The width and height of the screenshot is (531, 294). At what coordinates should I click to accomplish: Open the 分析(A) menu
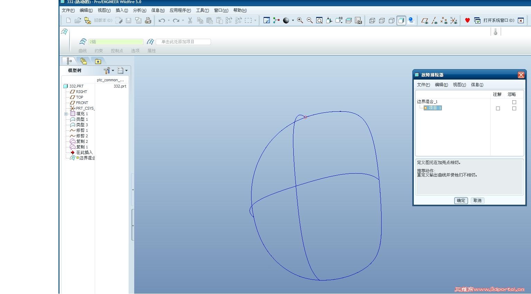click(140, 10)
